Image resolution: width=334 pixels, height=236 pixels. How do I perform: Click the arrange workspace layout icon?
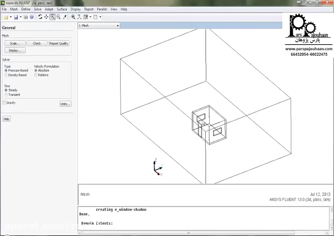(86, 17)
